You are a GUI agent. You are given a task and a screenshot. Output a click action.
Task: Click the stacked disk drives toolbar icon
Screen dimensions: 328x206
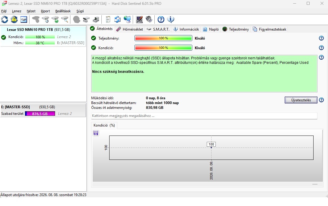pos(86,19)
